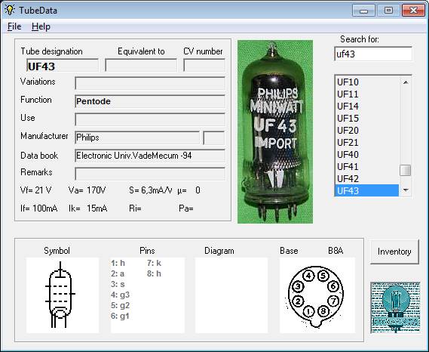Screen dimensions: 429x352
Task: Click the 'Vf= 21 V' value
Action: tap(36, 190)
